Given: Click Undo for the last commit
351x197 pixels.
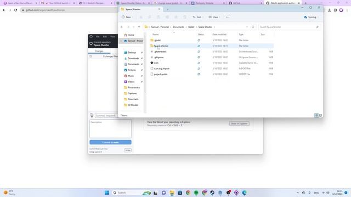Looking at the screenshot, I should 128,150.
